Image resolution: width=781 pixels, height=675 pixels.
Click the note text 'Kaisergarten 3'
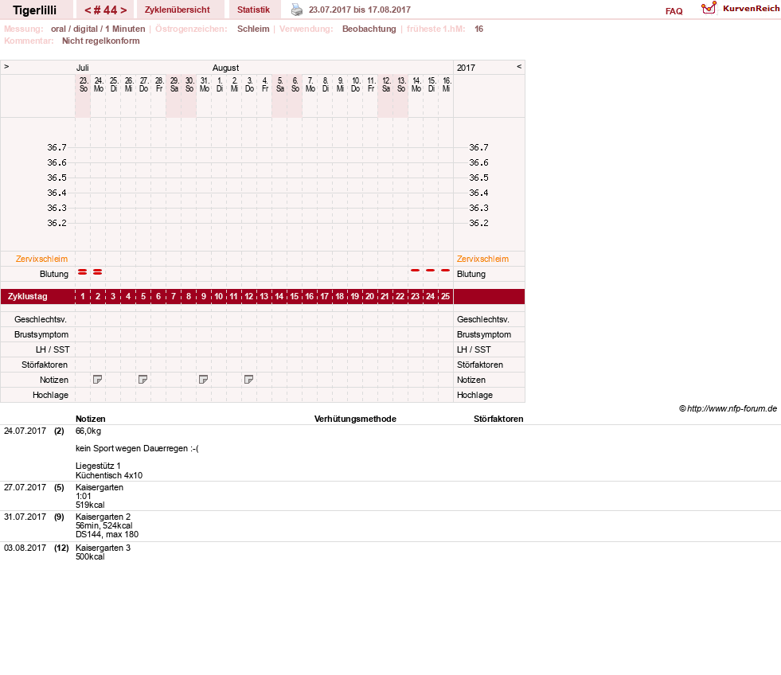click(103, 548)
